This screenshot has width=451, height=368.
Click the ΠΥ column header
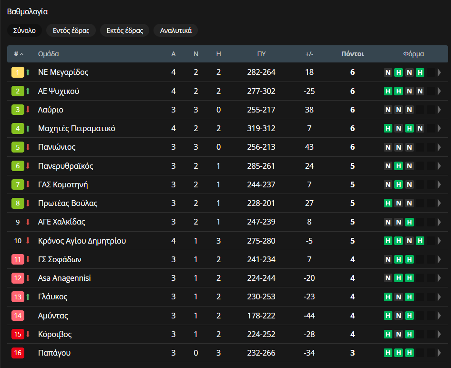(x=261, y=54)
